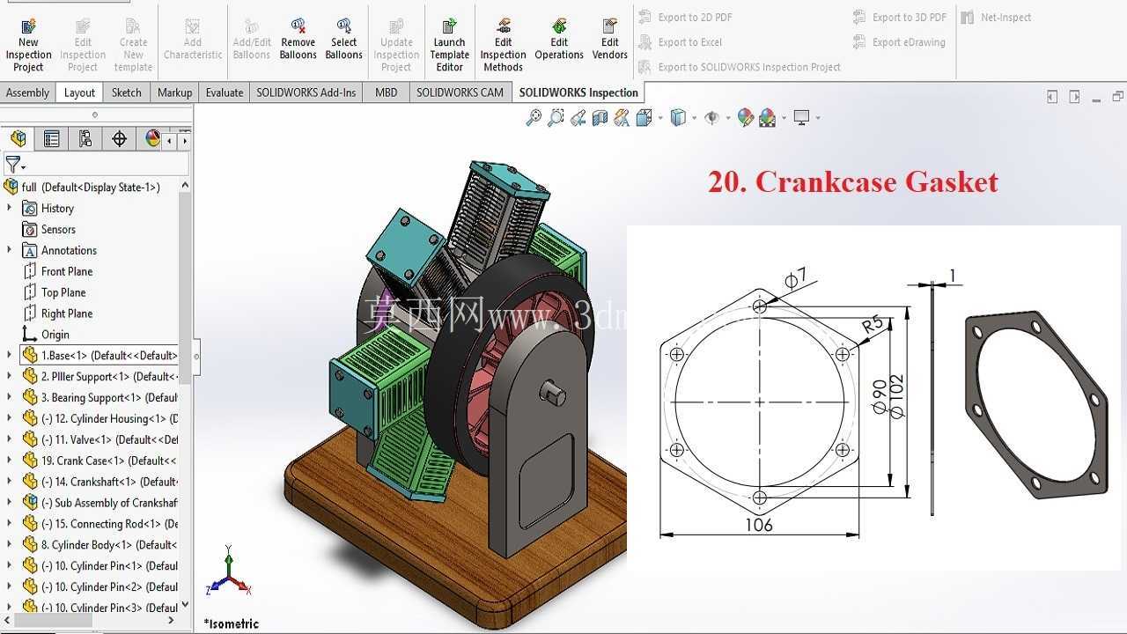Click Select Balloons tool

[x=343, y=40]
